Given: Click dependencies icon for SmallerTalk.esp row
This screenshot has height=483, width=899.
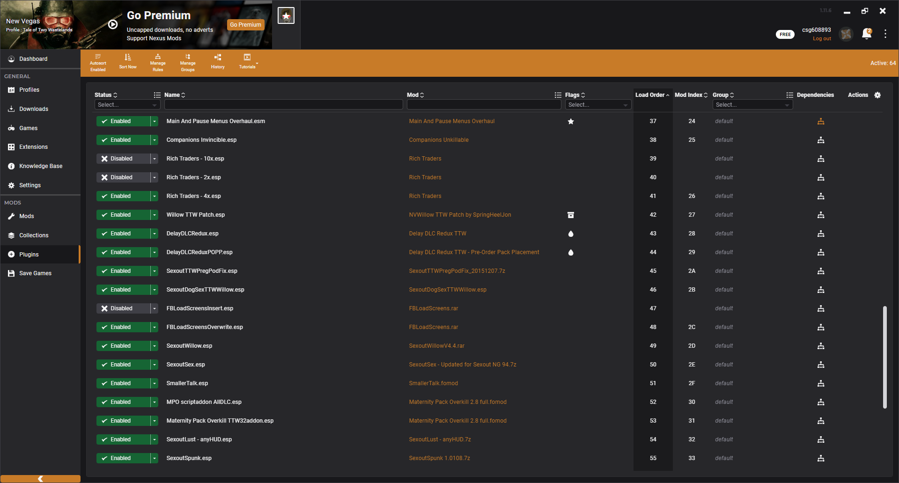Looking at the screenshot, I should (821, 383).
